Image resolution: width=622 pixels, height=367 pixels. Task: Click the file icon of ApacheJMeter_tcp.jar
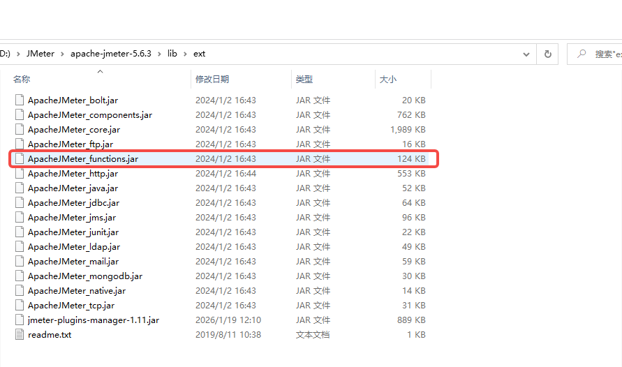tap(20, 305)
